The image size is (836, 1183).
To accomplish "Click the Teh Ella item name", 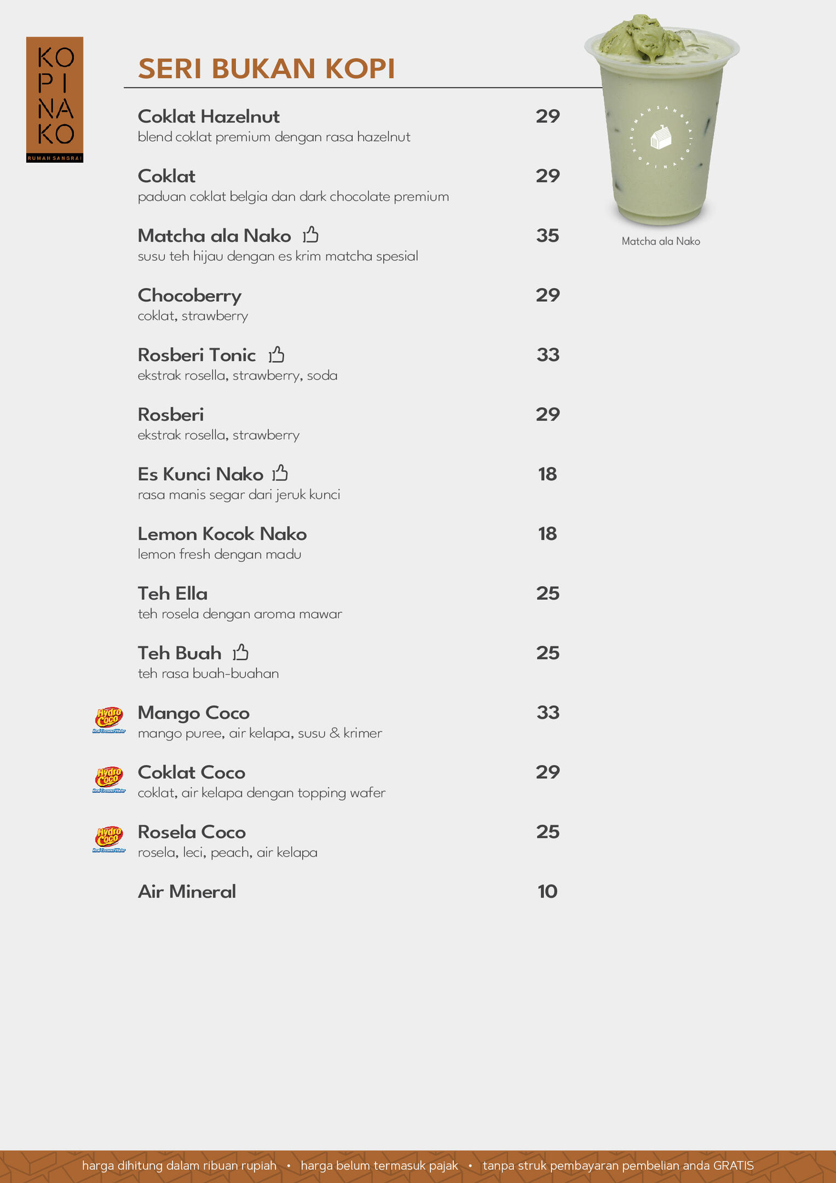I will pos(172,594).
